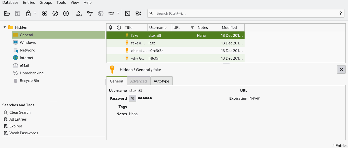Open lock database dropdown arrow
This screenshot has height=148, width=348.
coord(35,13)
